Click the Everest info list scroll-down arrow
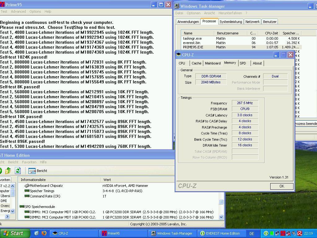 click(221, 217)
